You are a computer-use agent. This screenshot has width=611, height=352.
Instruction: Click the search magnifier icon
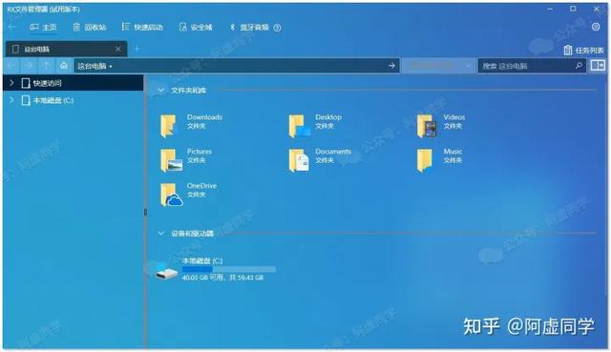pyautogui.click(x=579, y=66)
